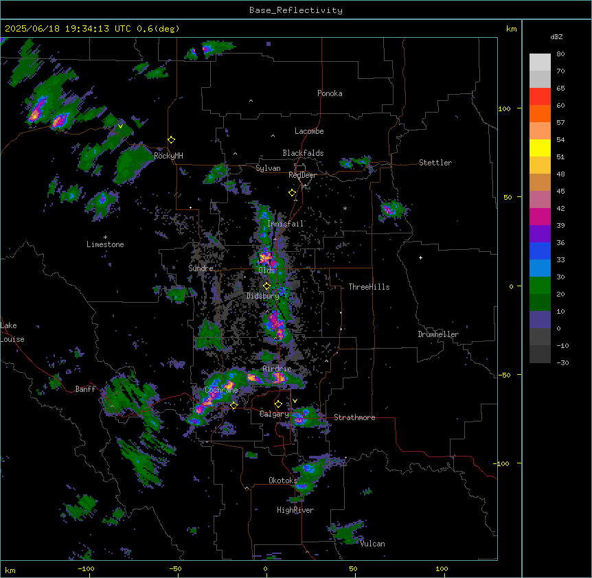Screen dimensions: 592x578
Task: Click the yellow diamond marker above Calgary label
Action: (x=278, y=404)
